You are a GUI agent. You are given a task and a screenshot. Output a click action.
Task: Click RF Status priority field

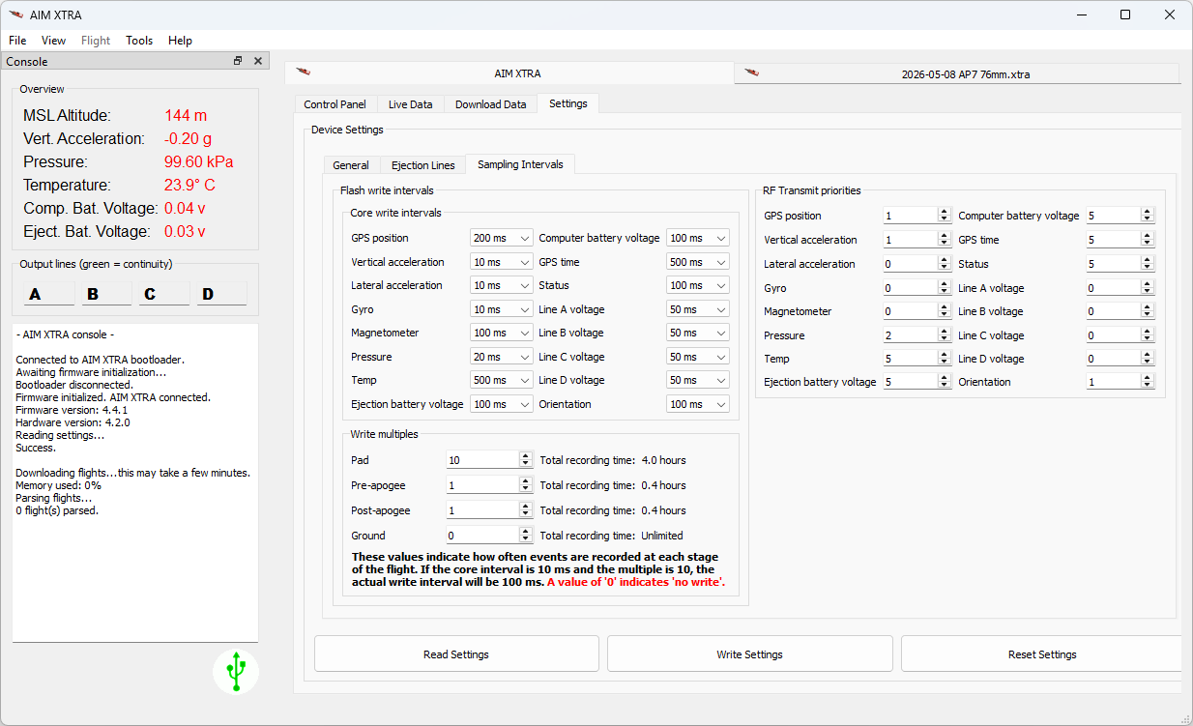tap(1120, 264)
